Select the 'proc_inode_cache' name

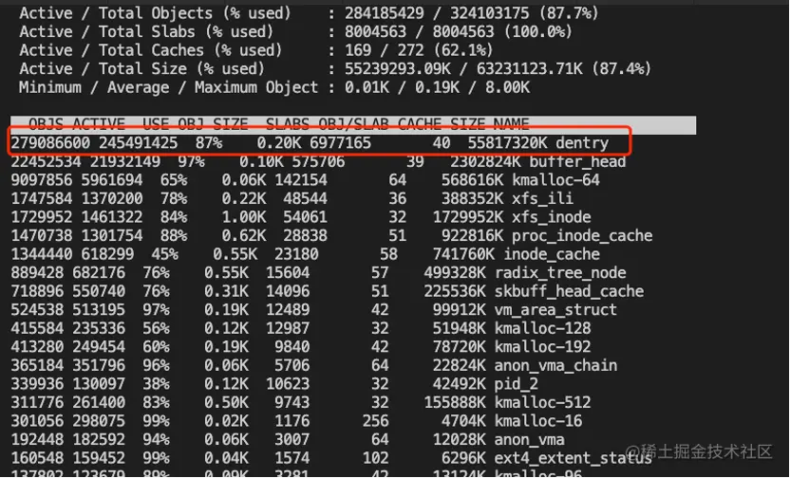(582, 236)
